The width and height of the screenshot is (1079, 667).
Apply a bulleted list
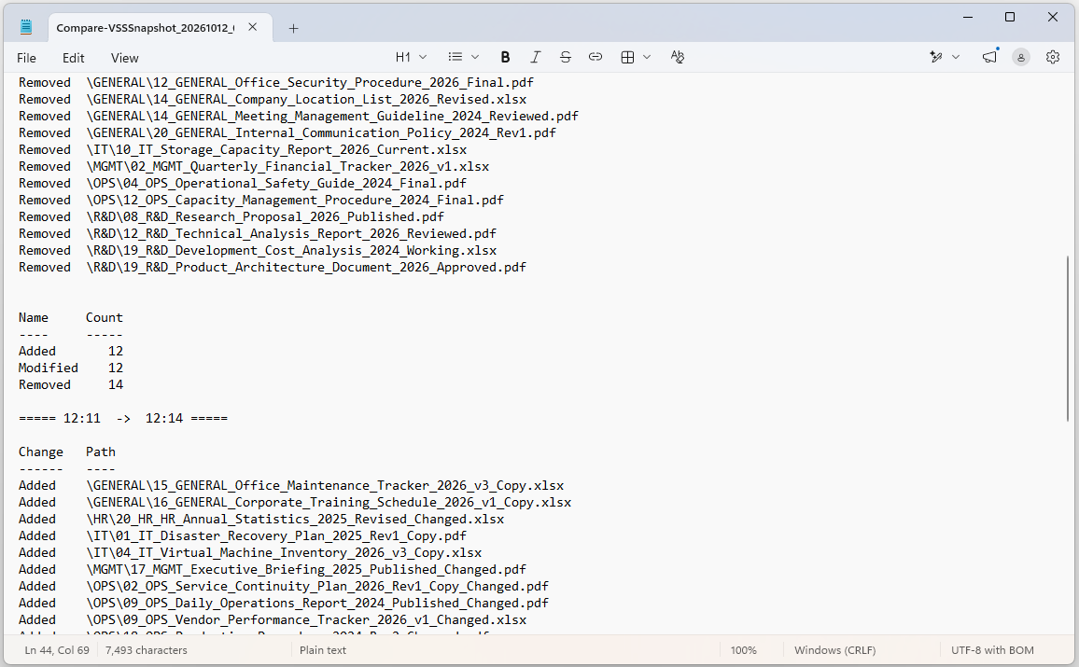point(455,57)
